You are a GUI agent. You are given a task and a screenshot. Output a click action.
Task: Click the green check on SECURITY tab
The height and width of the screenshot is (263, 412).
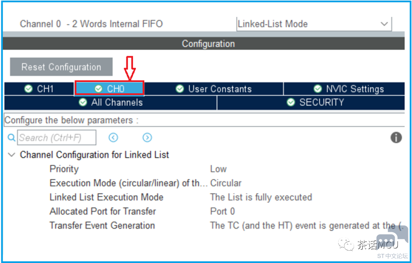click(291, 102)
